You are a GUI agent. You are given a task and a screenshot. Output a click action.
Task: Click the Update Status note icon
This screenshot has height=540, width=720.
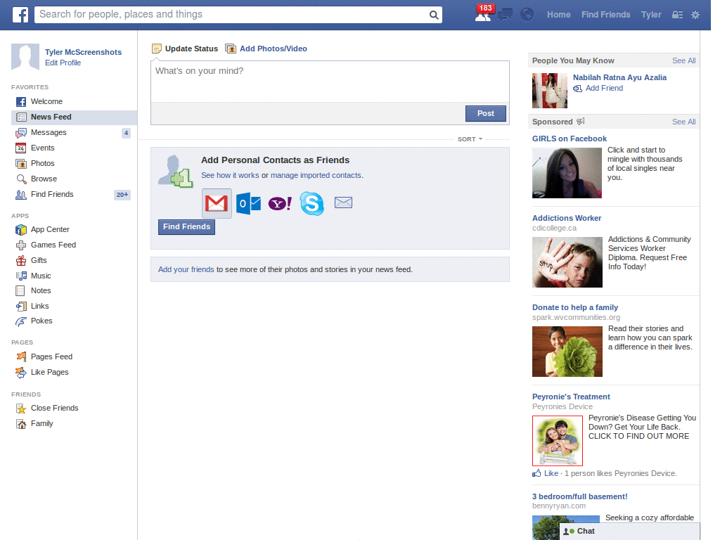157,49
